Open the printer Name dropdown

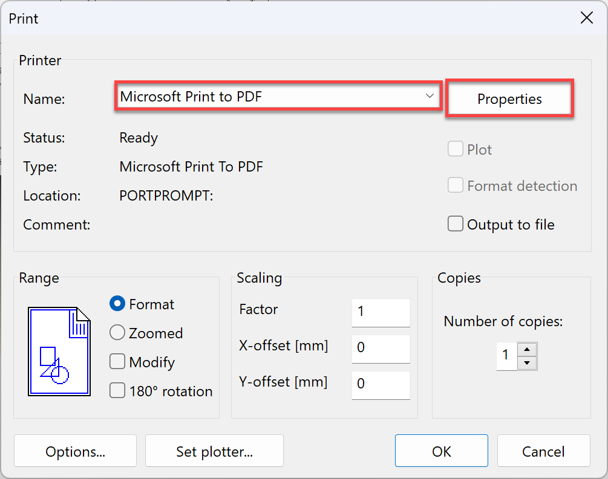pyautogui.click(x=278, y=97)
